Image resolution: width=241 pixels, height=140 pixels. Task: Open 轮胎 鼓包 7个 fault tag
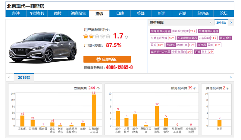[204, 52]
